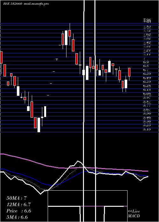Click the 6.28 price axis label
Viewport: 159px width, 222px height.
[147, 86]
